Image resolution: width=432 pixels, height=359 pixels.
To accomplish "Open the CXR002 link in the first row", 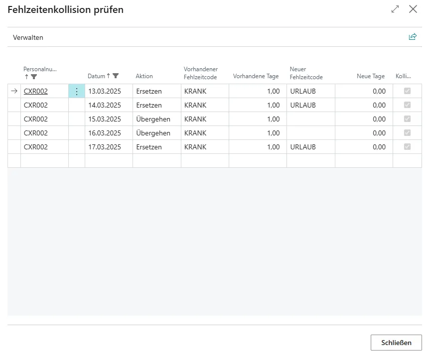I will [x=36, y=91].
